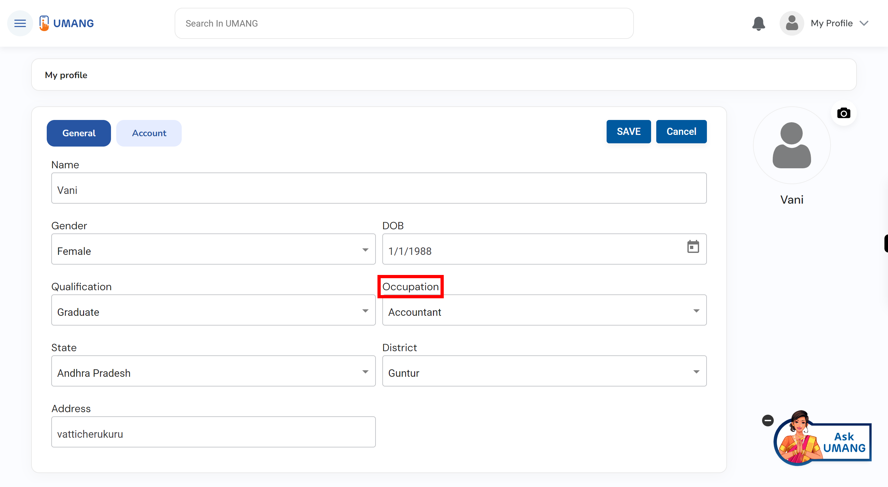The width and height of the screenshot is (888, 487).
Task: Switch to the Account tab
Action: (149, 133)
